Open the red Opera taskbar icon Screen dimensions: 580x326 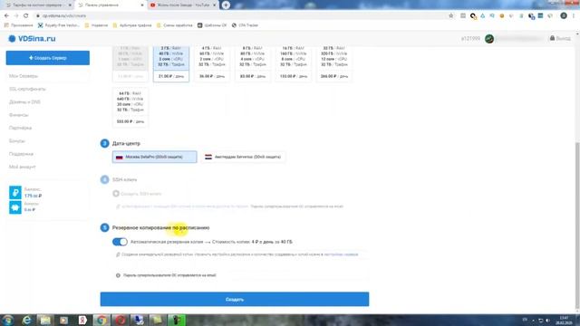coord(121,320)
